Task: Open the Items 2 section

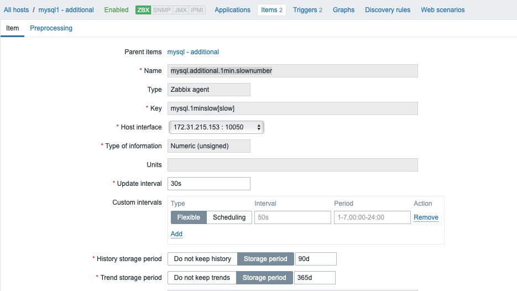Action: tap(271, 10)
